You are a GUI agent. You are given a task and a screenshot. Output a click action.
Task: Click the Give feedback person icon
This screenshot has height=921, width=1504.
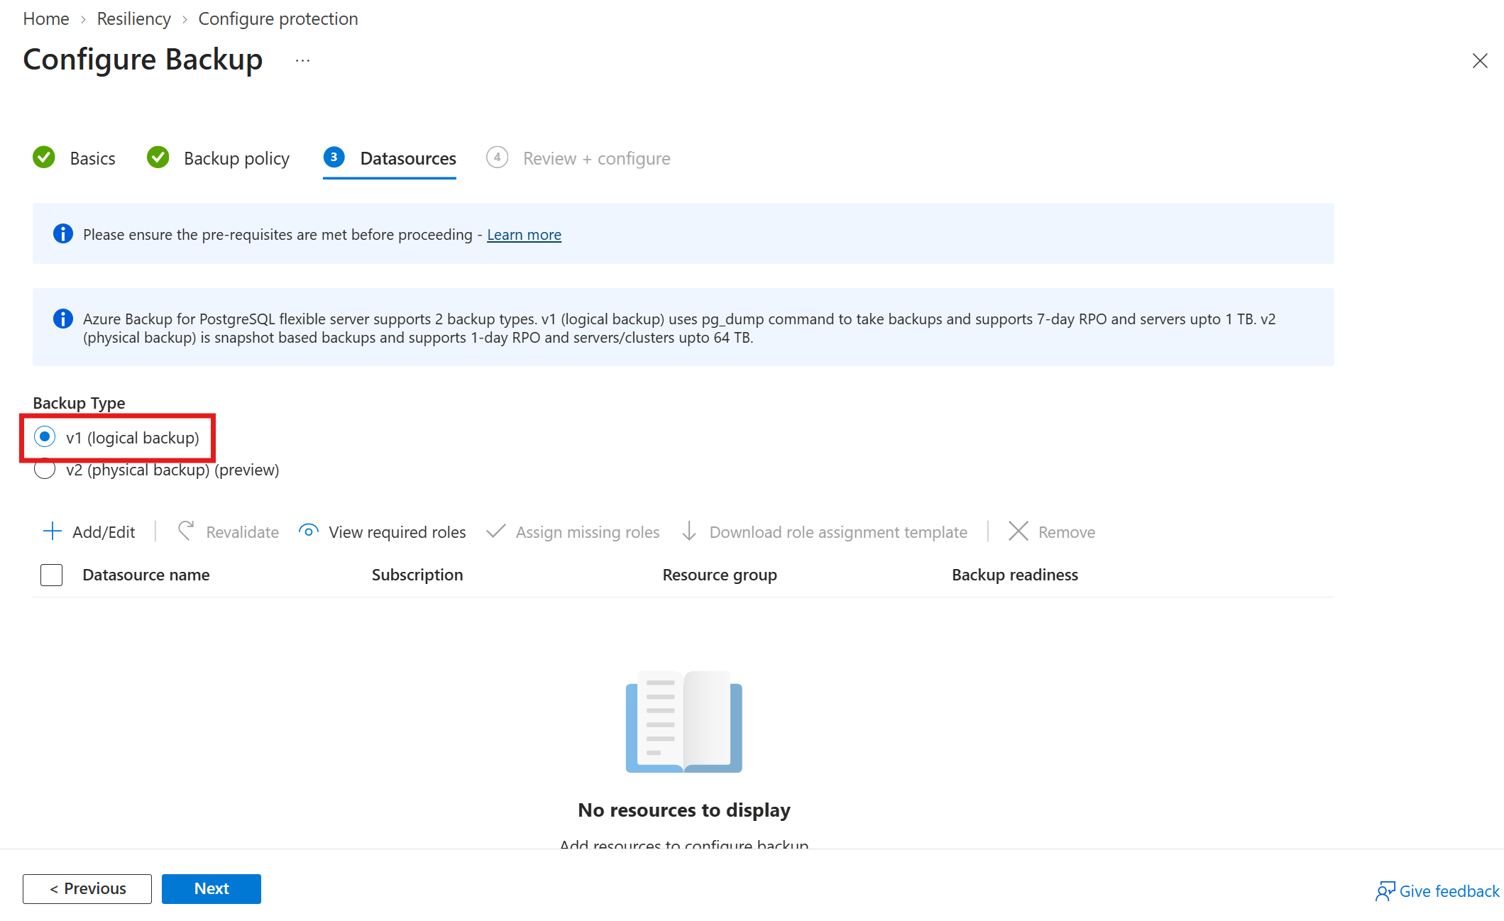(1385, 891)
